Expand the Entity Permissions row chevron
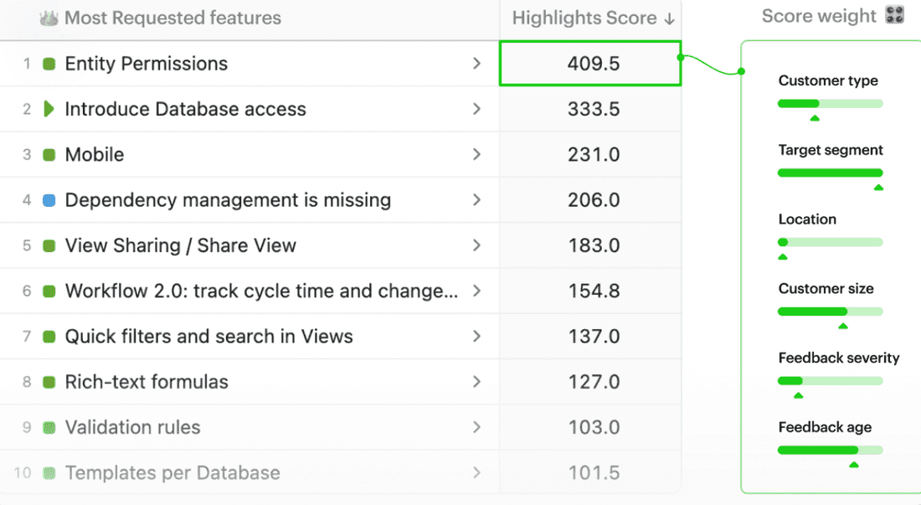921x505 pixels. click(x=476, y=64)
